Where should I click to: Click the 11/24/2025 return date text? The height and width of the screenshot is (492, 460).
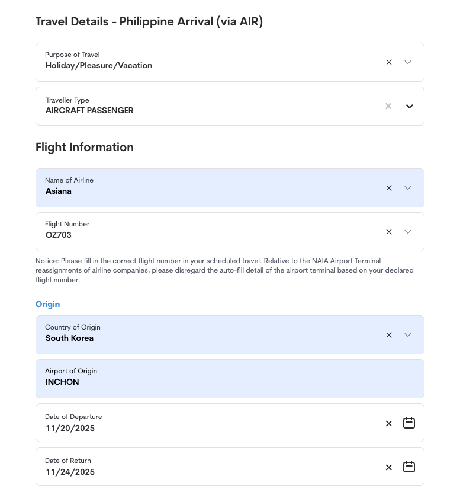tap(70, 472)
